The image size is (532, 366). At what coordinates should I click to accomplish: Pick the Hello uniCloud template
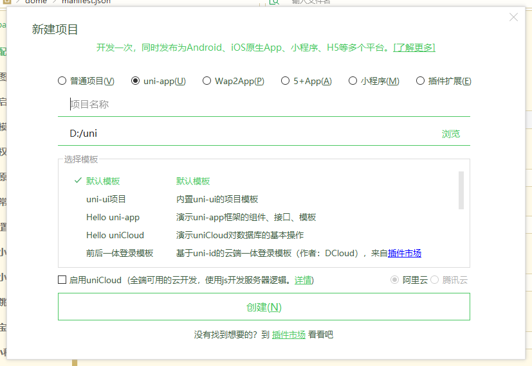point(115,235)
